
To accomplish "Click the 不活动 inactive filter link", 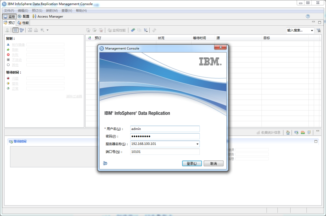I will click(x=17, y=60).
